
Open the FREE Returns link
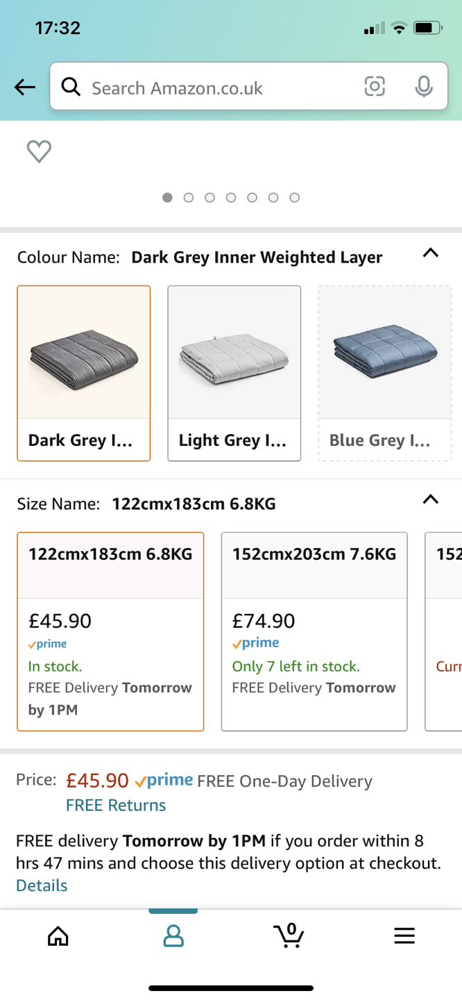(116, 806)
